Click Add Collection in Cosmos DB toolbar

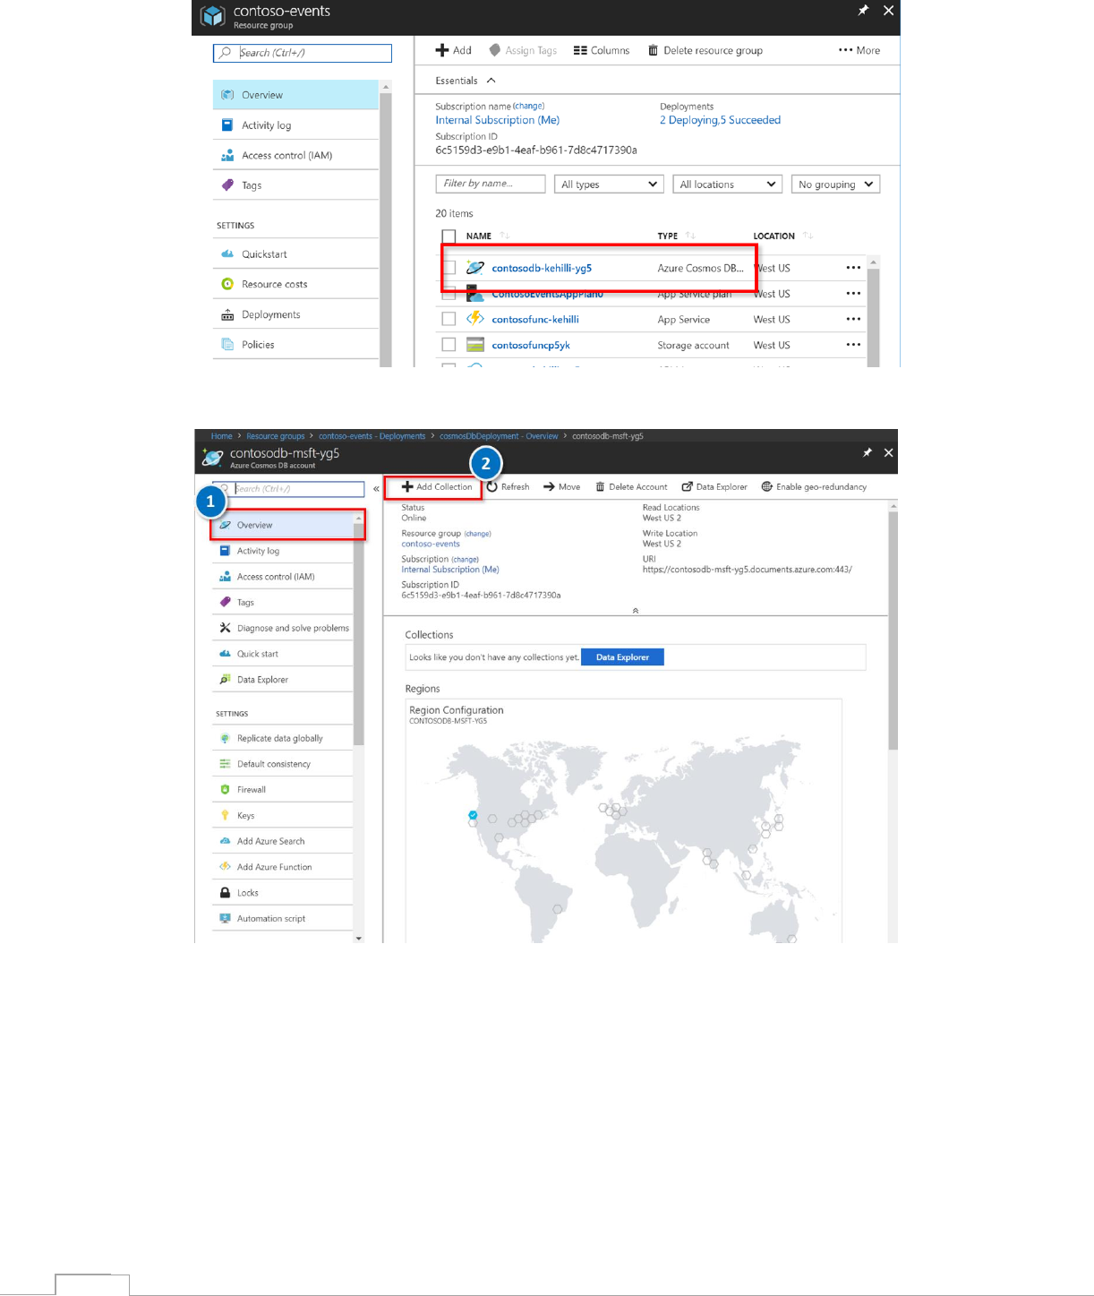pyautogui.click(x=437, y=487)
